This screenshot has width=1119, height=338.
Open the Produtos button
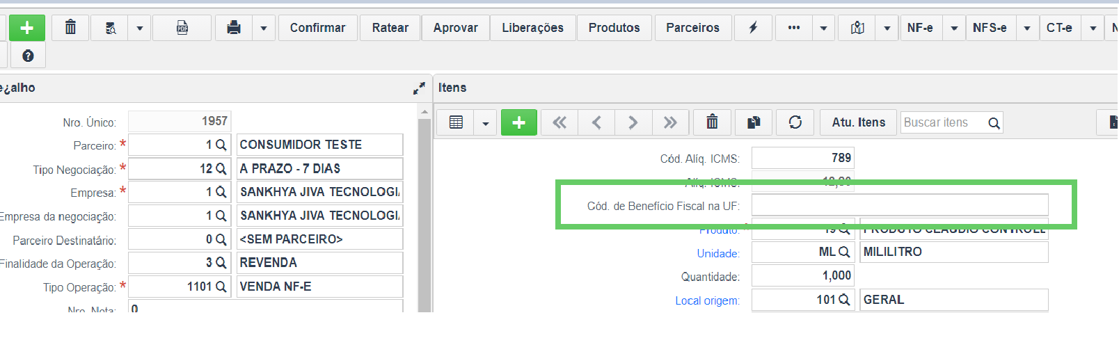(614, 28)
